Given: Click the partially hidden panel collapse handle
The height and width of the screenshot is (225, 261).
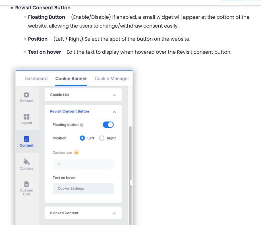Looking at the screenshot, I should [x=131, y=183].
